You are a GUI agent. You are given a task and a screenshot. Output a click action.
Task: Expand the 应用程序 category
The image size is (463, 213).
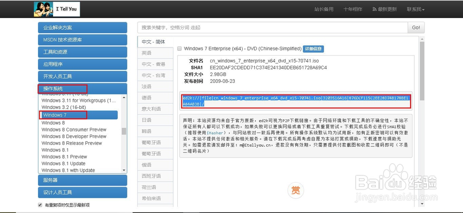click(x=83, y=64)
